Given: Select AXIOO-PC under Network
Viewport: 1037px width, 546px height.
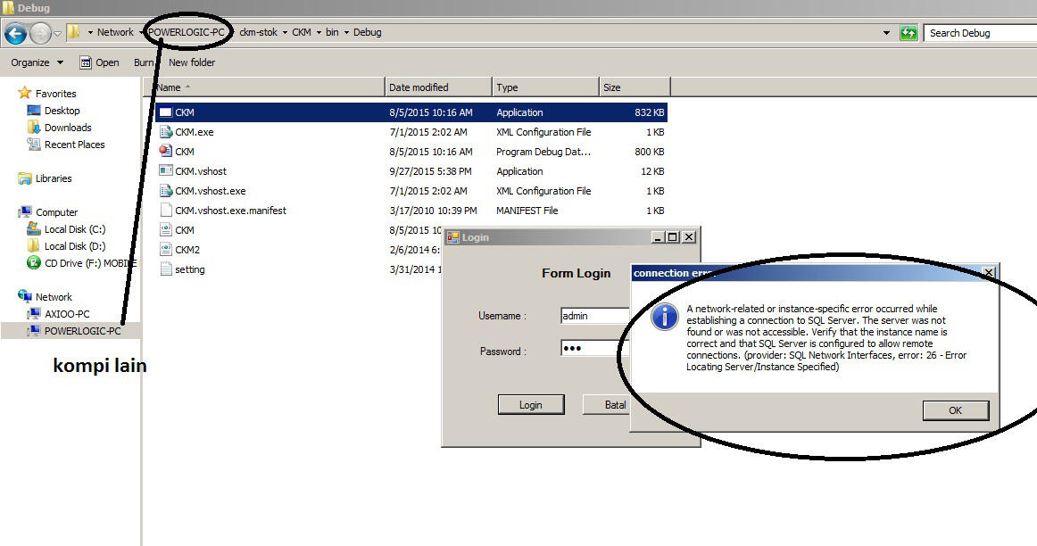Looking at the screenshot, I should pos(67,314).
